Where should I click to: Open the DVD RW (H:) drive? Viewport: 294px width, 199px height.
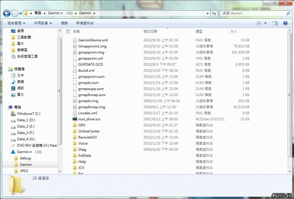[37, 145]
